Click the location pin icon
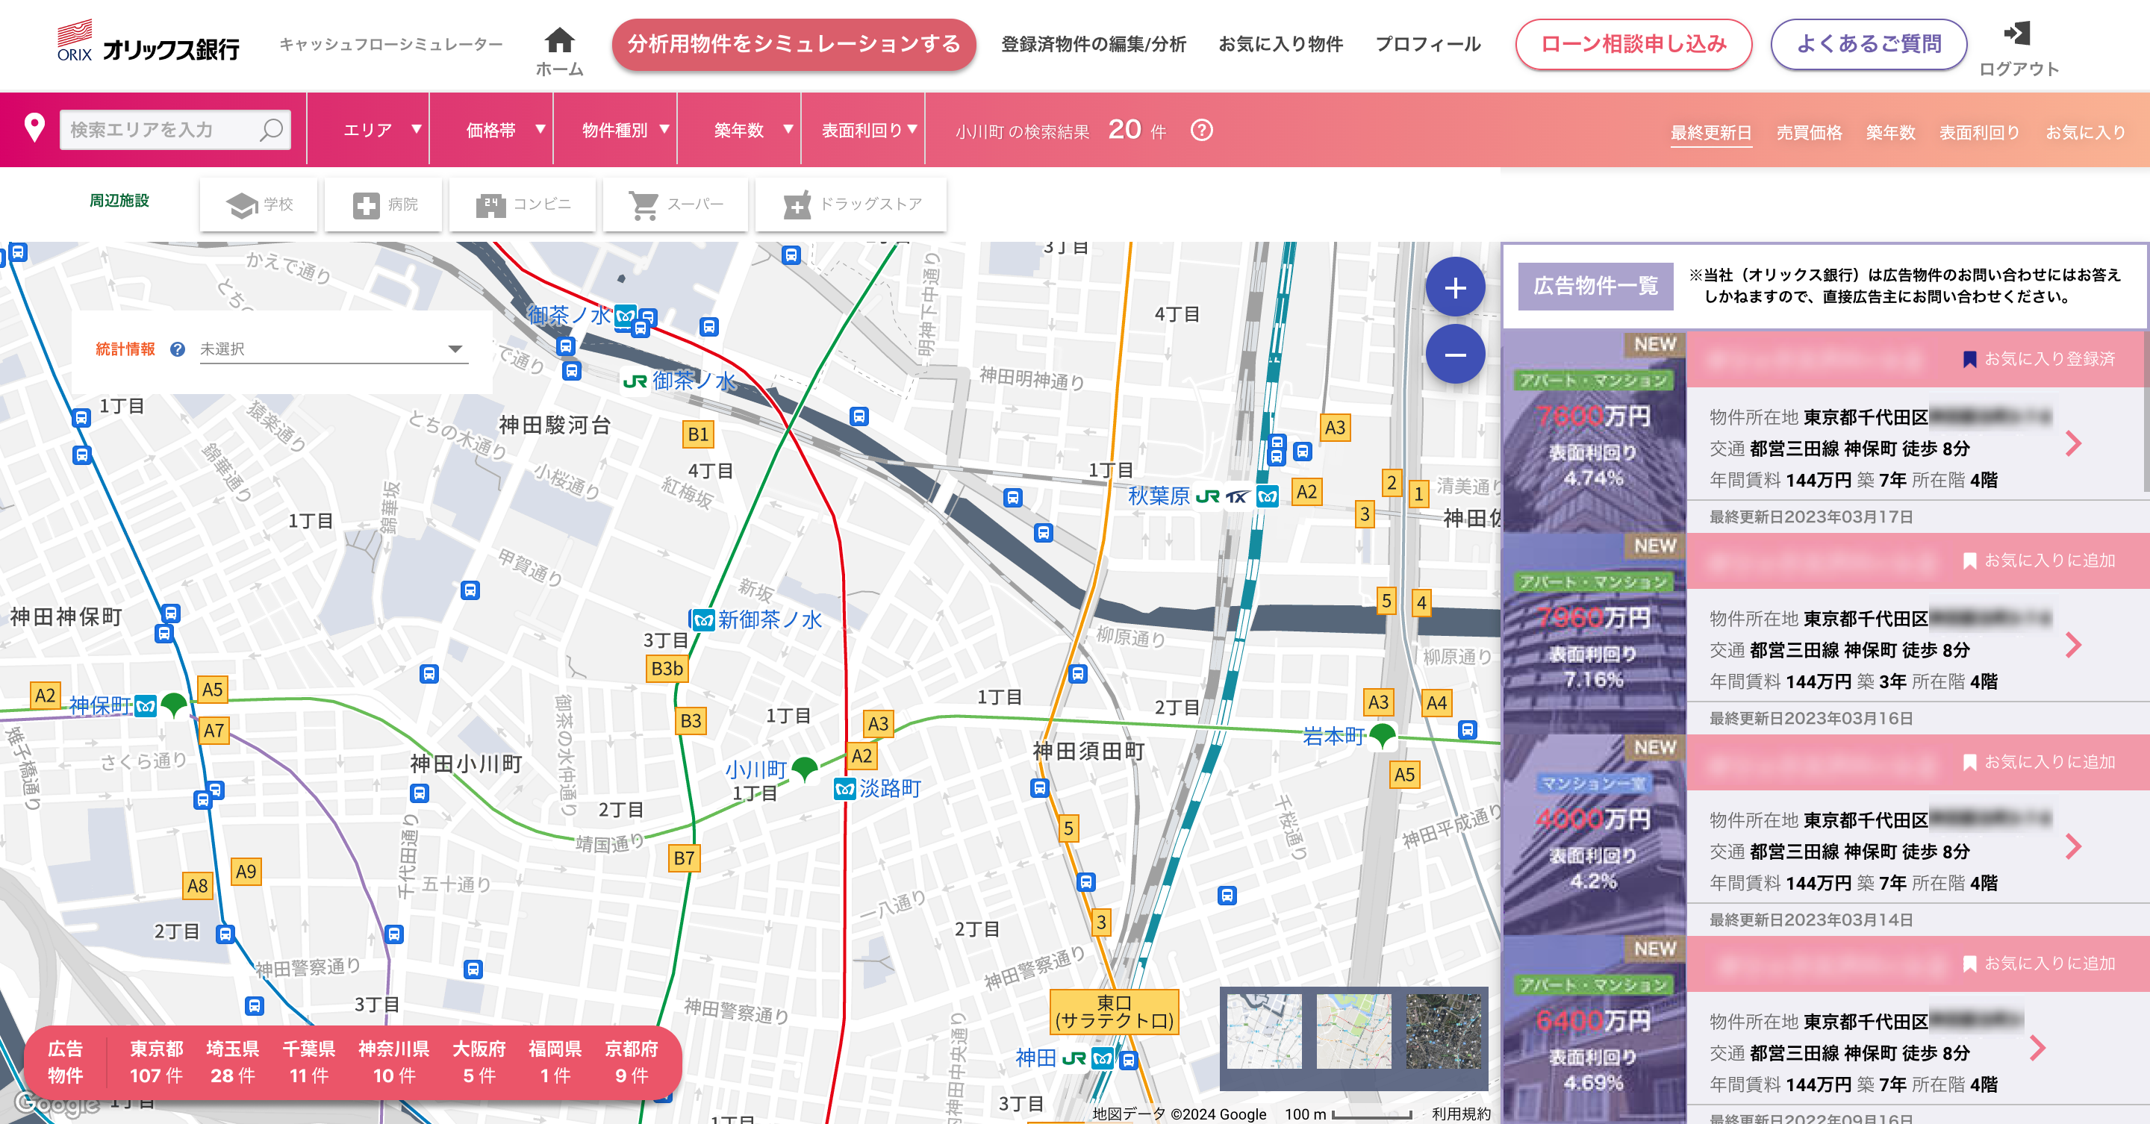The height and width of the screenshot is (1124, 2150). point(34,128)
